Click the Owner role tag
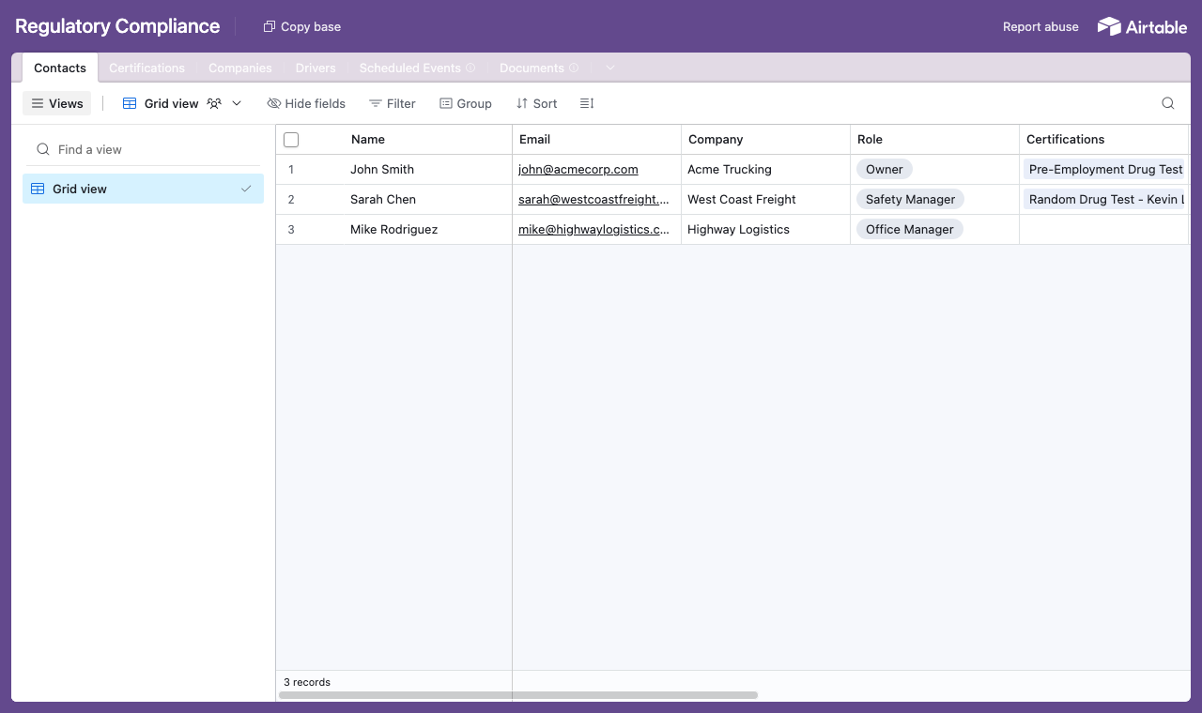The height and width of the screenshot is (713, 1202). tap(885, 170)
